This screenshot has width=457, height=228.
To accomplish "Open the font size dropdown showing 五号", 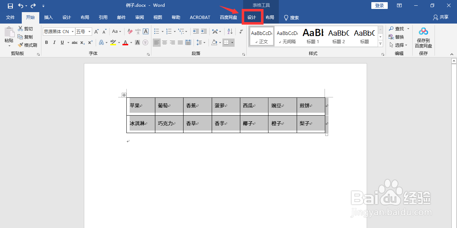I will coord(90,31).
